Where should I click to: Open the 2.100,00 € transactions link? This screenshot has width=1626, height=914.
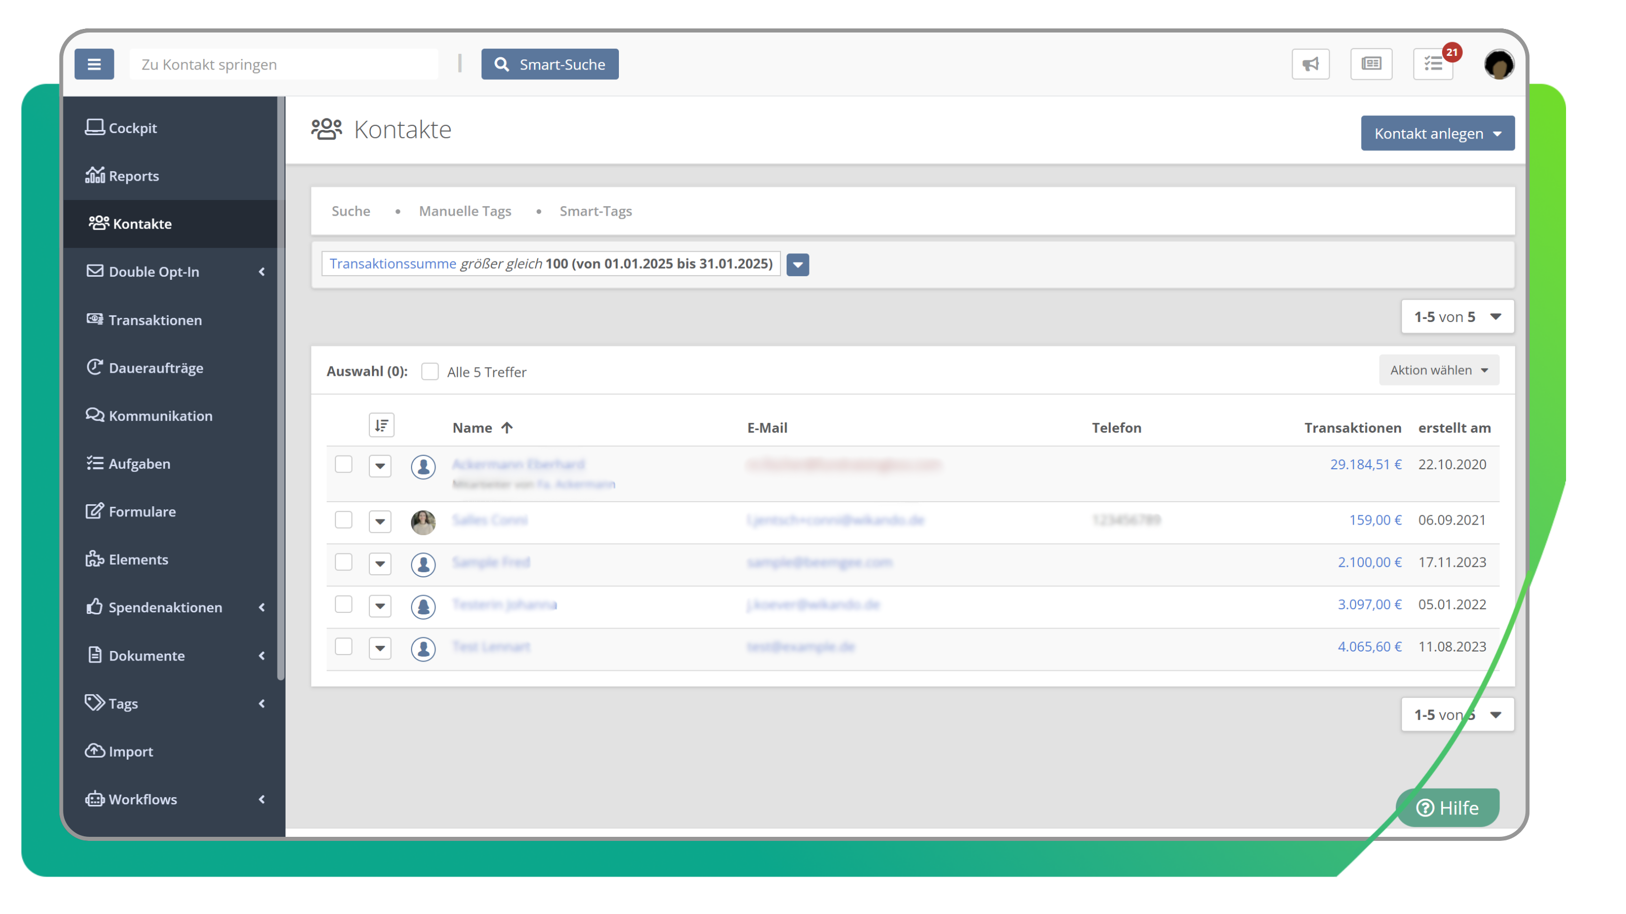(1369, 562)
